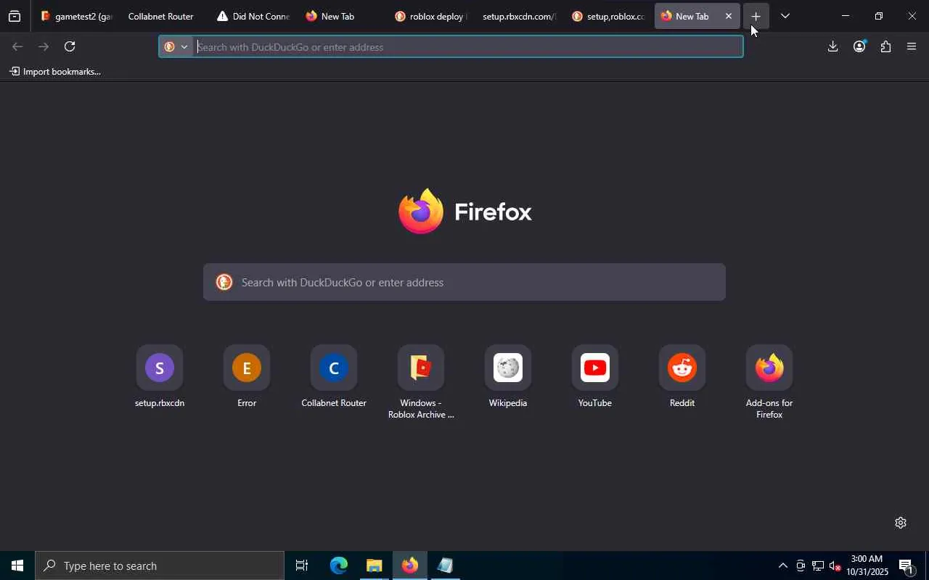Switch to the Collabnet Router tab

[161, 16]
